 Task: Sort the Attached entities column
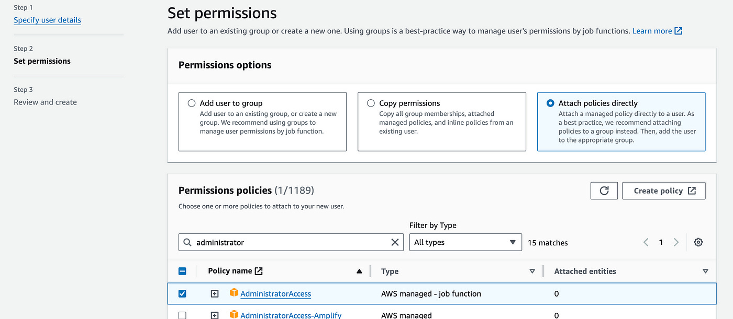coord(705,271)
